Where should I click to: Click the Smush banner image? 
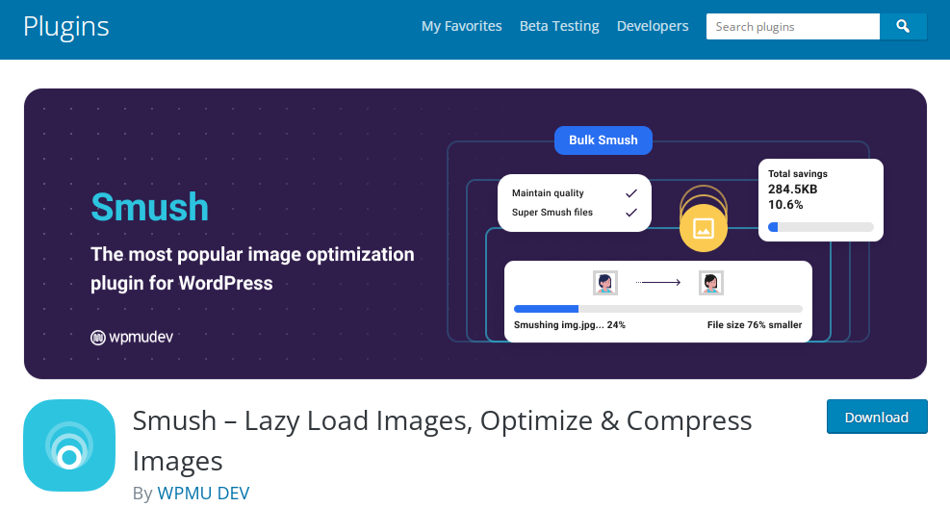[x=475, y=234]
